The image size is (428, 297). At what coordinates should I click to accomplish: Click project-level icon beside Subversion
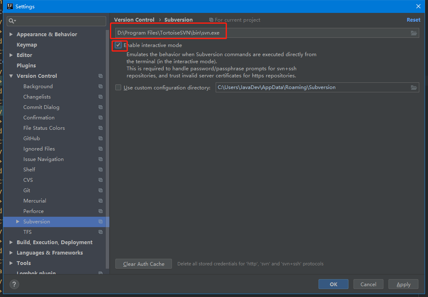(100, 222)
